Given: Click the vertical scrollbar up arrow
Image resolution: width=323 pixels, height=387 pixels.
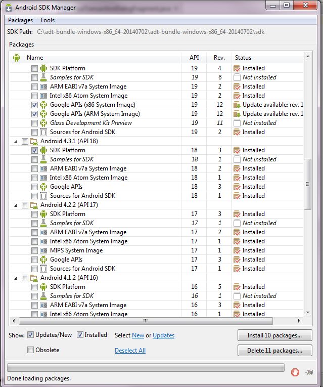Looking at the screenshot, I should point(308,56).
